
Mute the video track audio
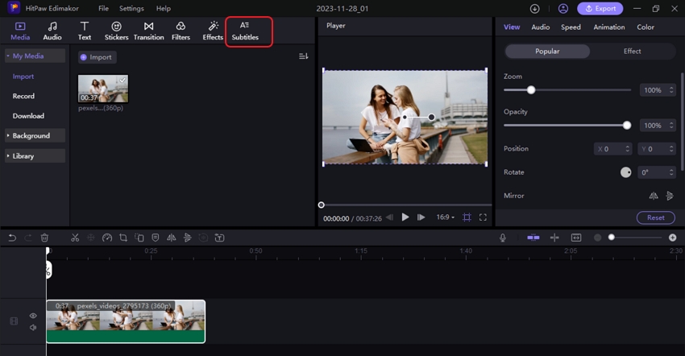[33, 327]
